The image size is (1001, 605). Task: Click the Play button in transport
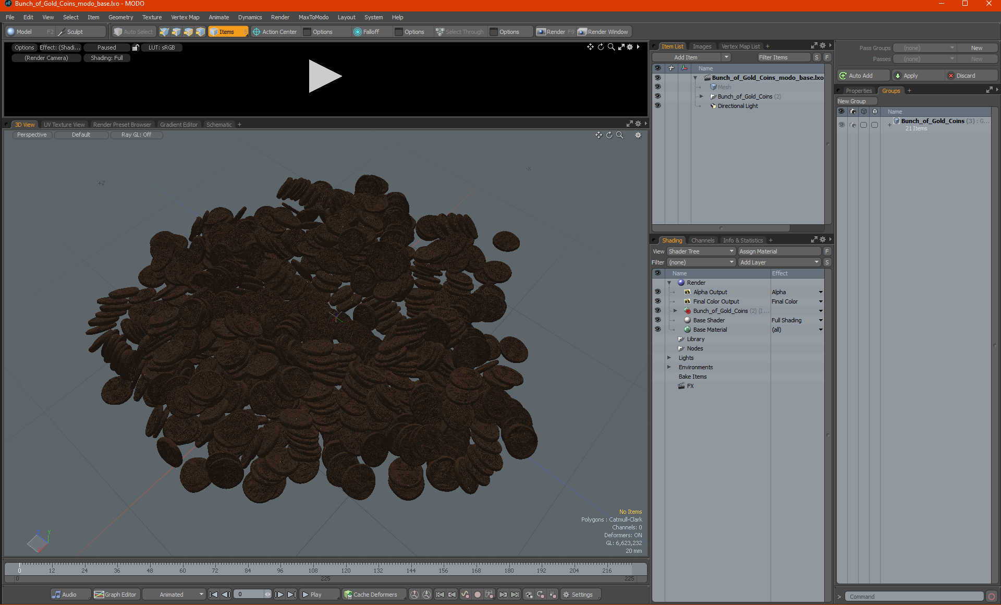click(x=319, y=595)
